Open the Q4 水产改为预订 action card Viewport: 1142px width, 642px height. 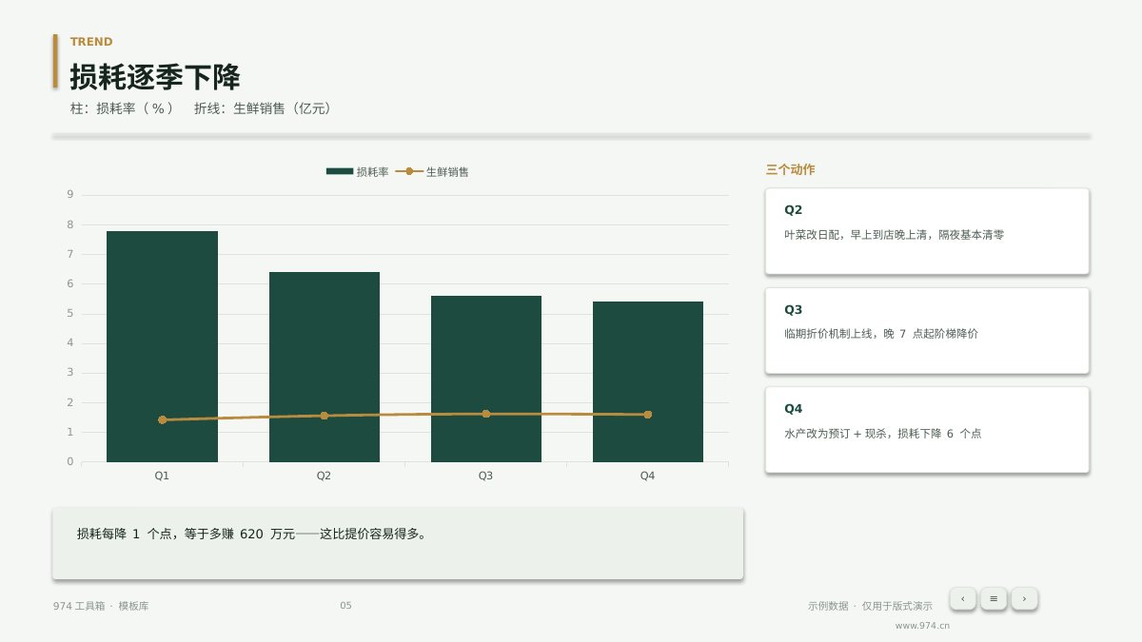(x=927, y=430)
